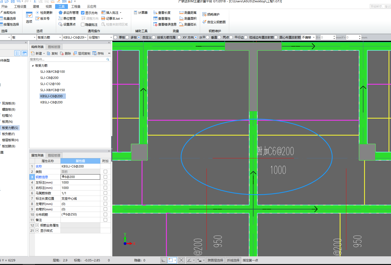The width and height of the screenshot is (391, 265).
Task: Click the 查看错误信息 icon
Action: [x=155, y=25]
